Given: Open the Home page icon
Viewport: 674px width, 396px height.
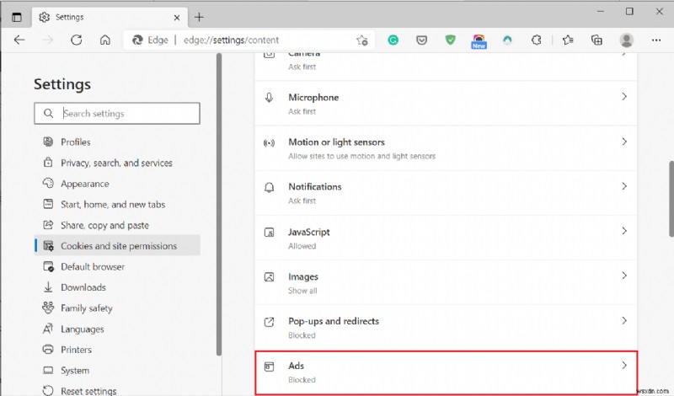Looking at the screenshot, I should [x=104, y=40].
